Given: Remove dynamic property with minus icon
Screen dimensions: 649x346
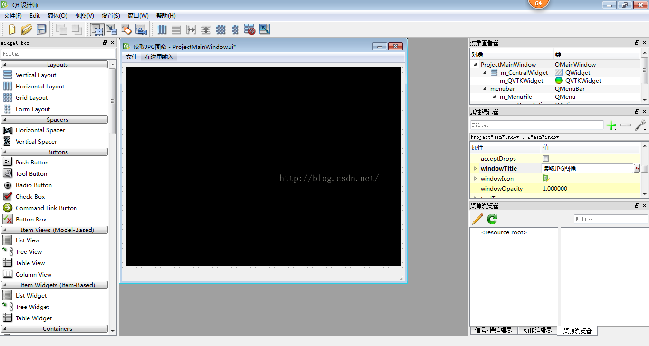Looking at the screenshot, I should tap(626, 125).
